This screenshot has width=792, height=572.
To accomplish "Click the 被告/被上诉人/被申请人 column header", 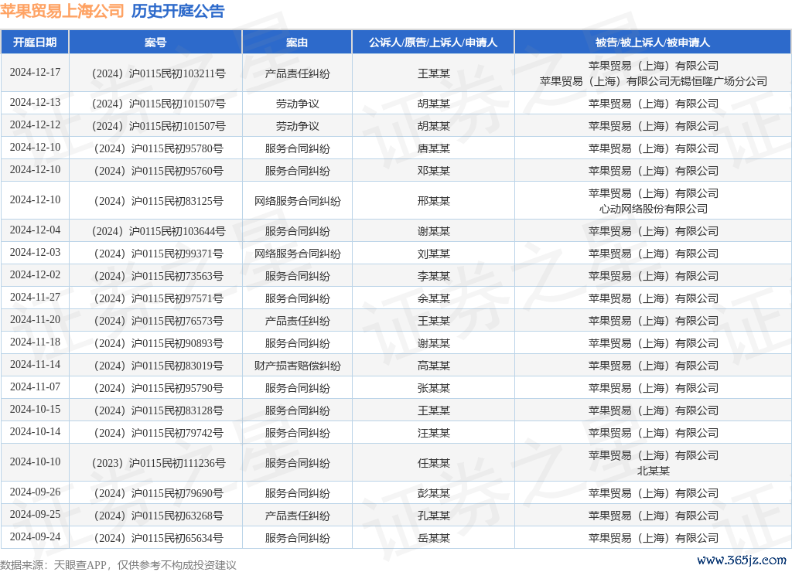I will pos(653,43).
